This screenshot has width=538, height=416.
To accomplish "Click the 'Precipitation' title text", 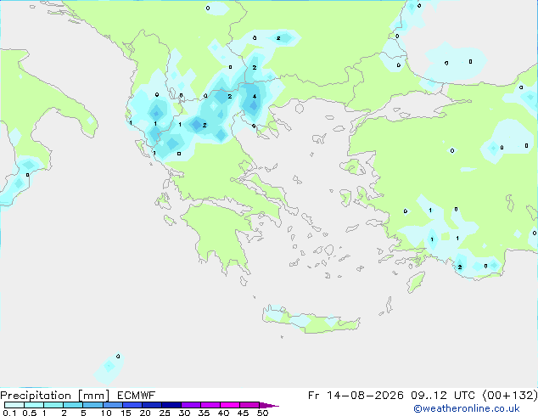I will (x=36, y=396).
